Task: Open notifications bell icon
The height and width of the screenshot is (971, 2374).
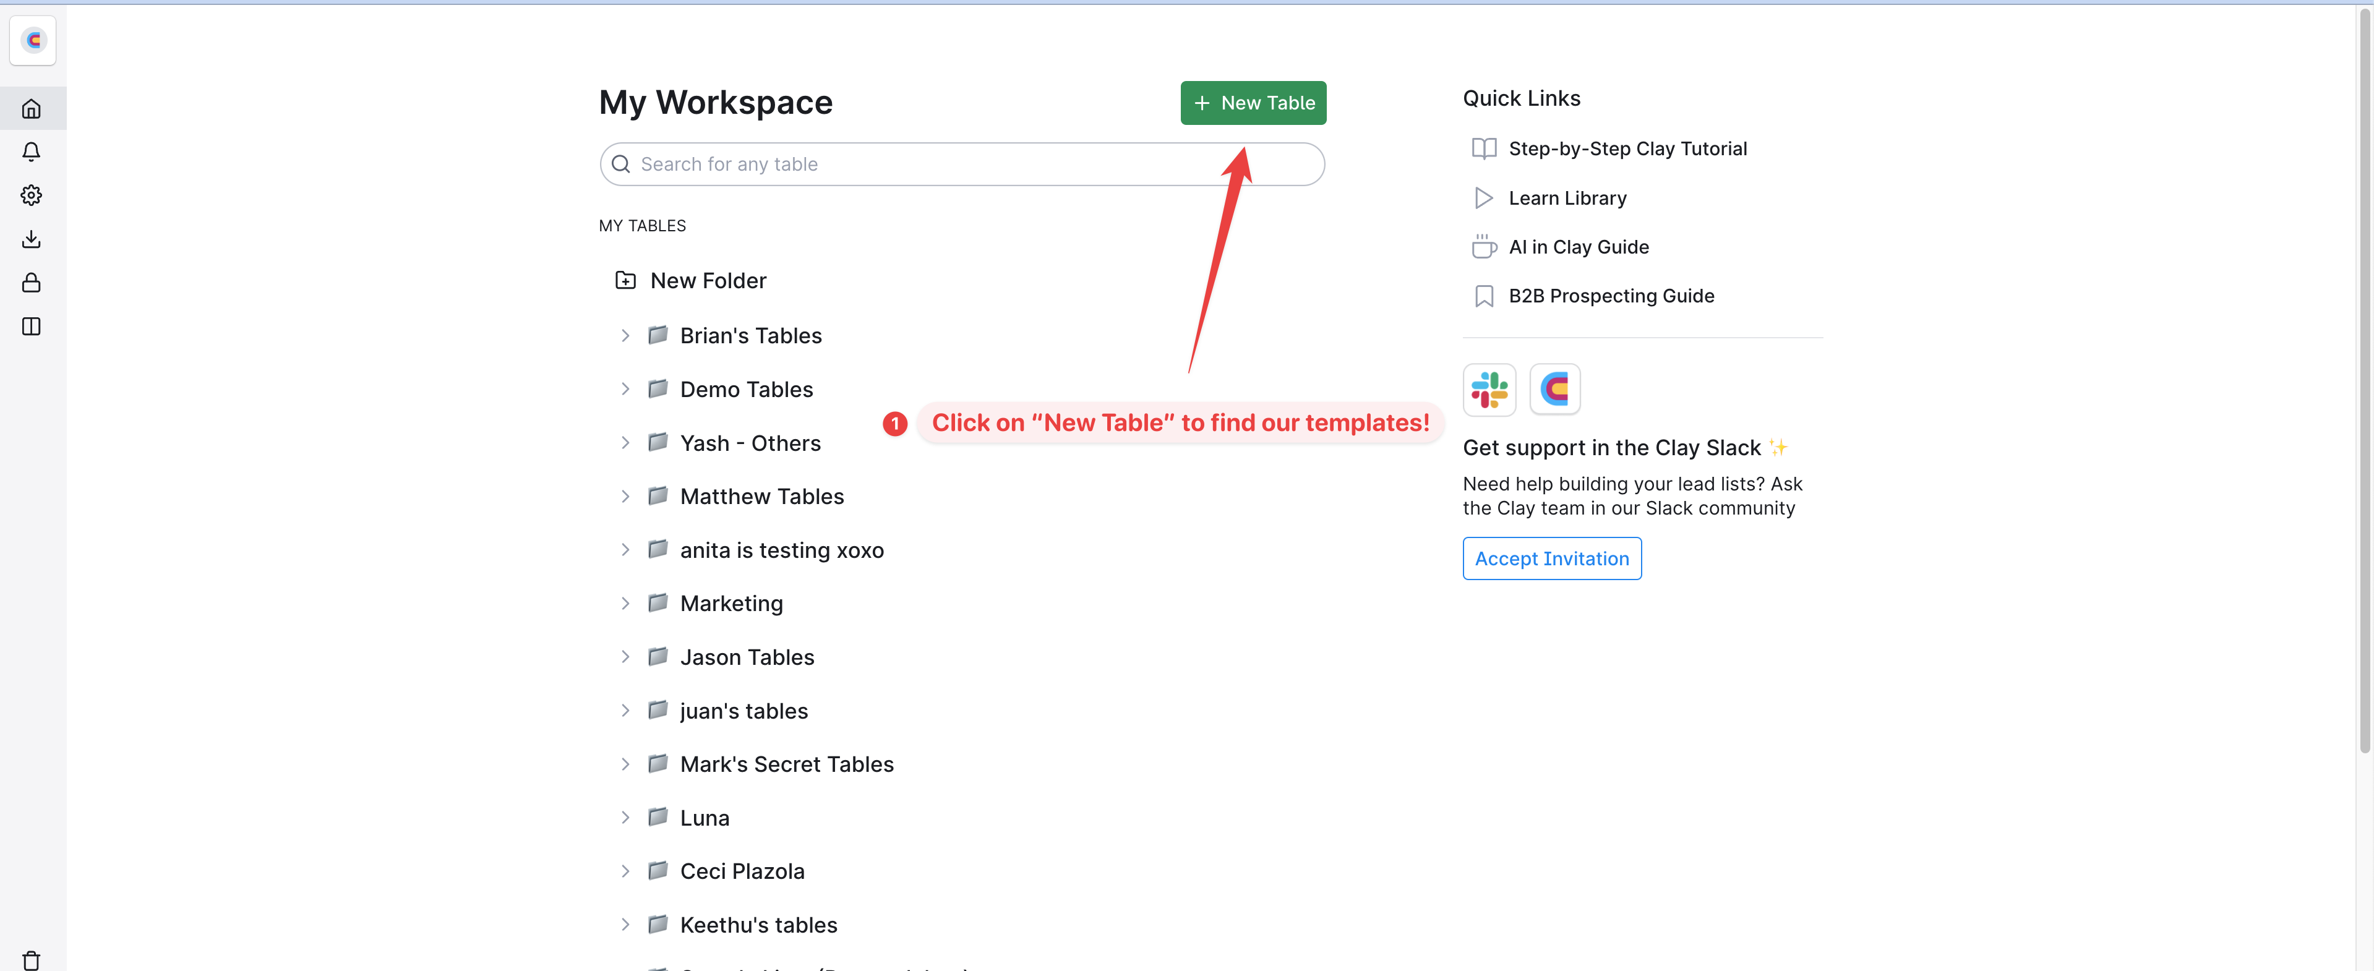Action: (32, 152)
